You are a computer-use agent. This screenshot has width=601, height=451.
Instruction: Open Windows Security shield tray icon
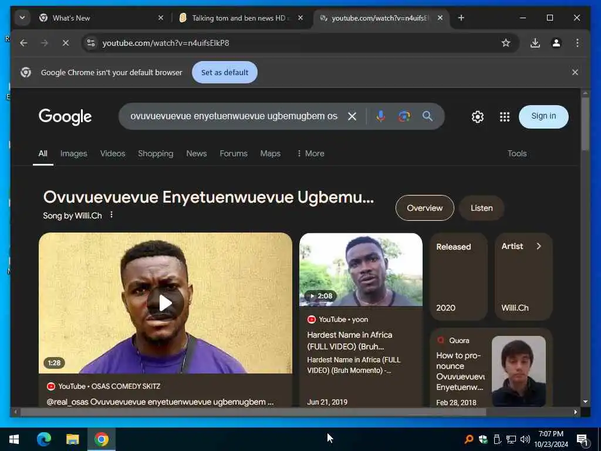(x=483, y=439)
